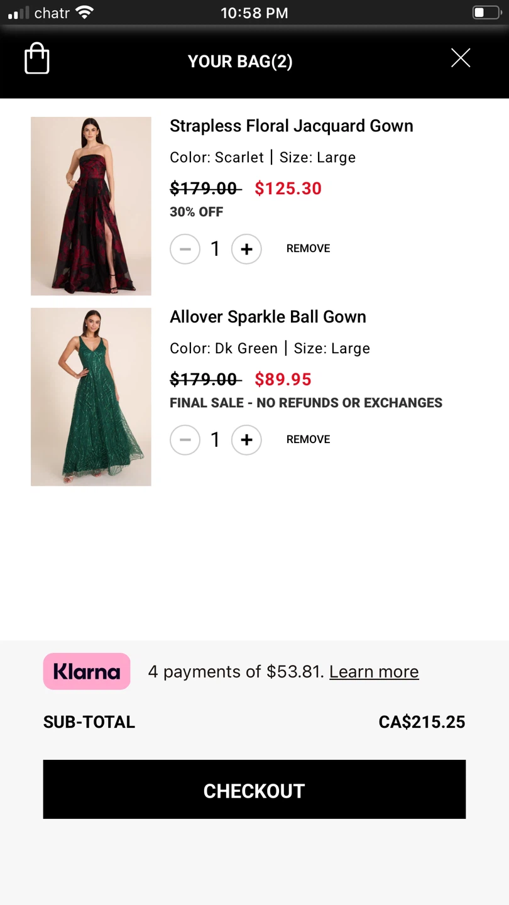Open the scarlet gown product photo
Image resolution: width=509 pixels, height=905 pixels.
(91, 206)
